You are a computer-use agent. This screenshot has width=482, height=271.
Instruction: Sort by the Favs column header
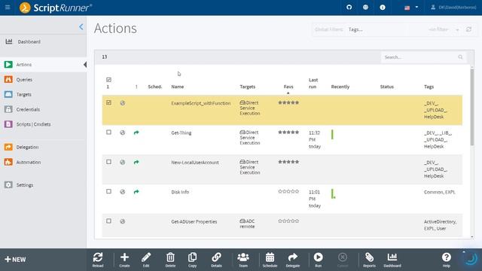pos(288,87)
